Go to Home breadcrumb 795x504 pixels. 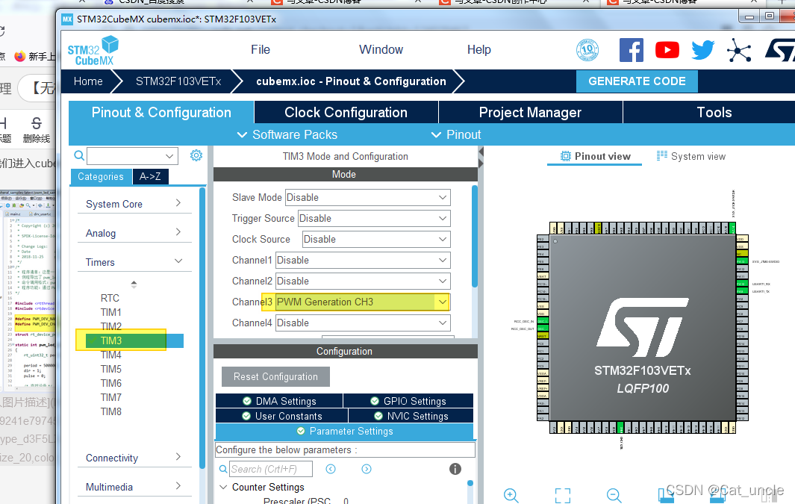click(x=88, y=81)
